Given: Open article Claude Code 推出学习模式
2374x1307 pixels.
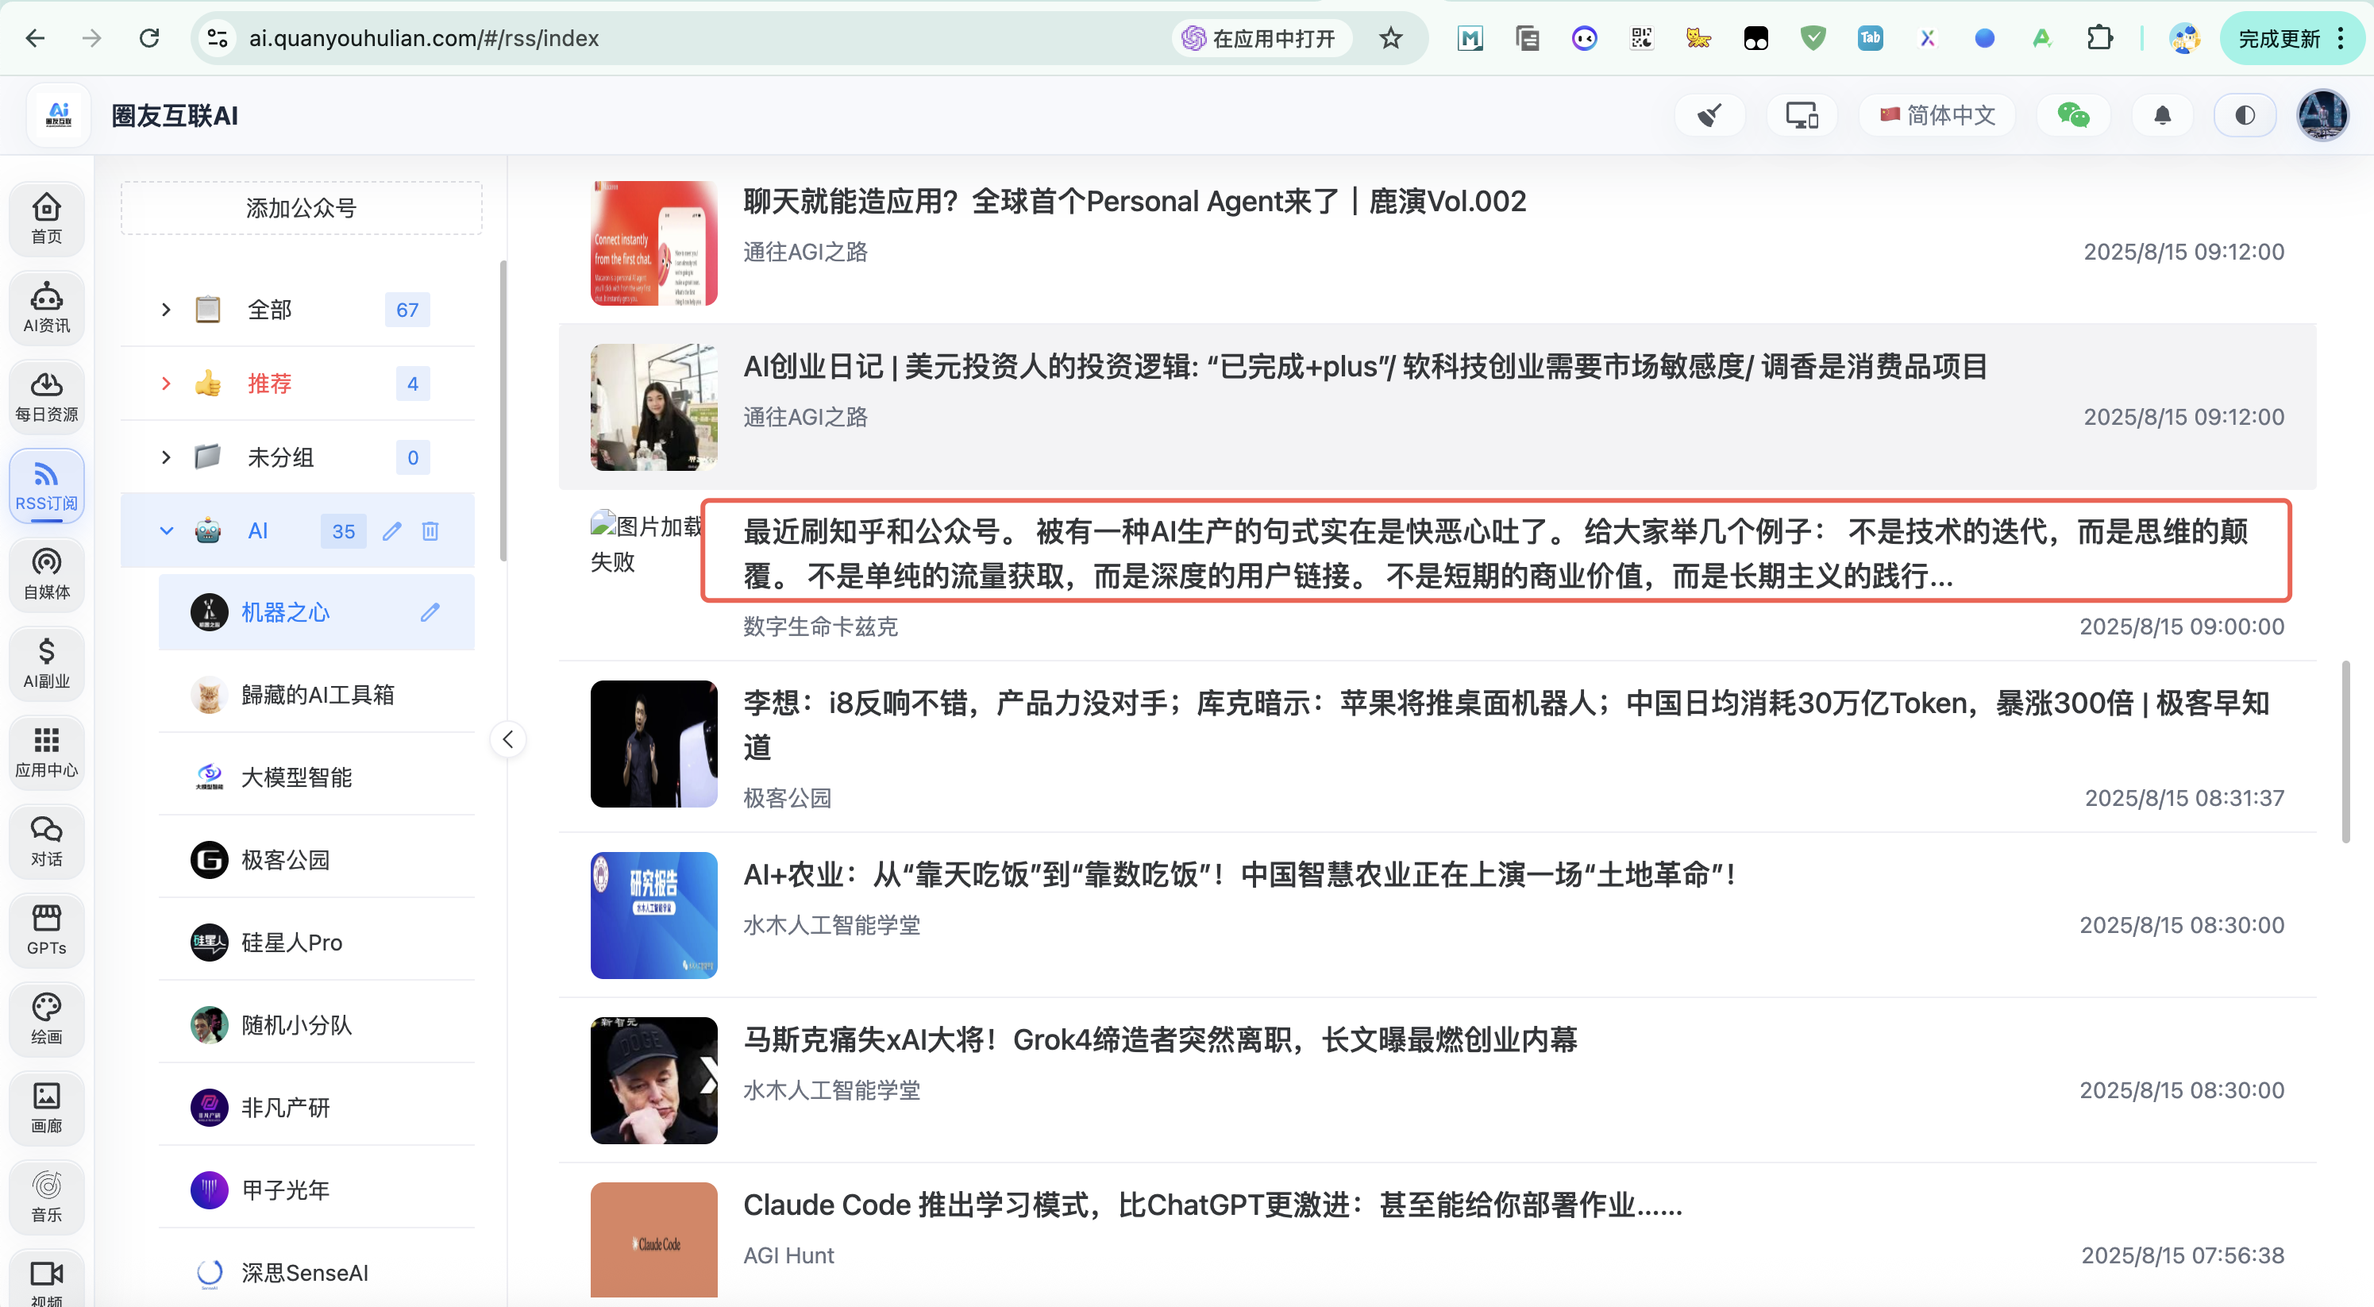Looking at the screenshot, I should (1213, 1205).
